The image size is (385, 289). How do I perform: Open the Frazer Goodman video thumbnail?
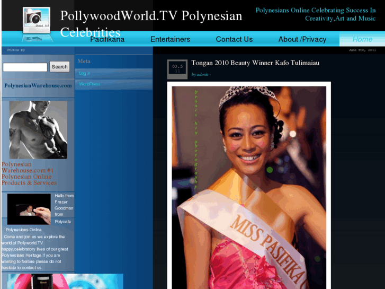[x=29, y=209]
